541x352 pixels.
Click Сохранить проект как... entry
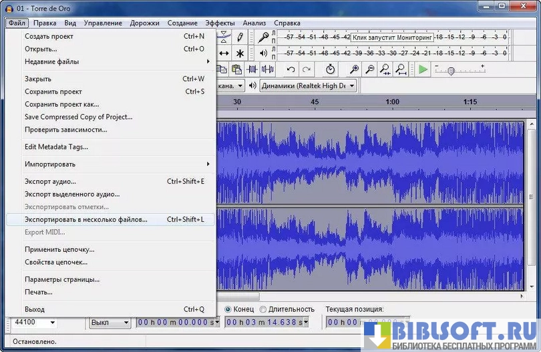click(61, 104)
